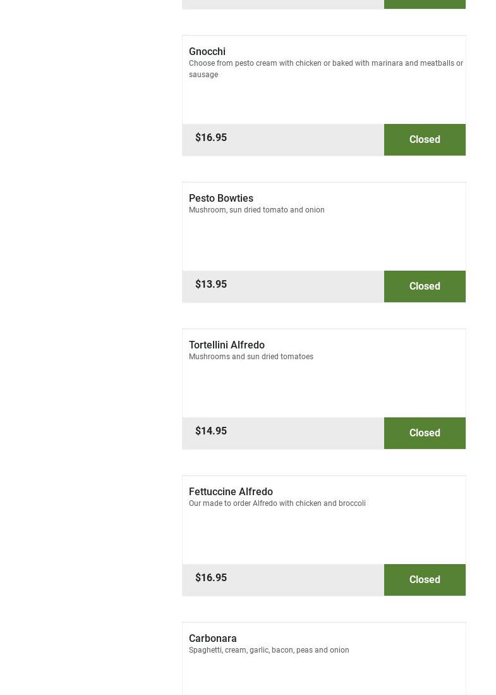
Task: Click the 'Mushroom, sun dried tomato and onion' description
Action: [x=257, y=210]
